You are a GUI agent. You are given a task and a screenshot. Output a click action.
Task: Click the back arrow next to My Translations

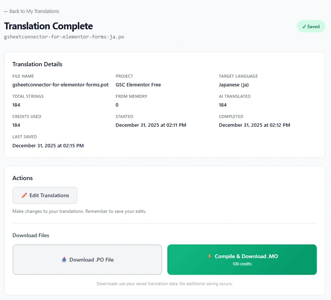point(6,11)
